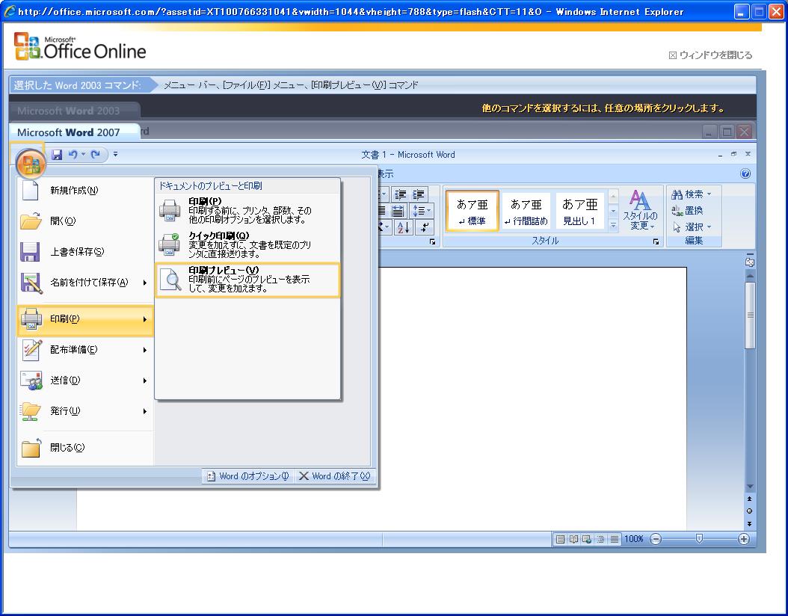Click the Redo arrow icon
The image size is (788, 616).
click(x=96, y=155)
